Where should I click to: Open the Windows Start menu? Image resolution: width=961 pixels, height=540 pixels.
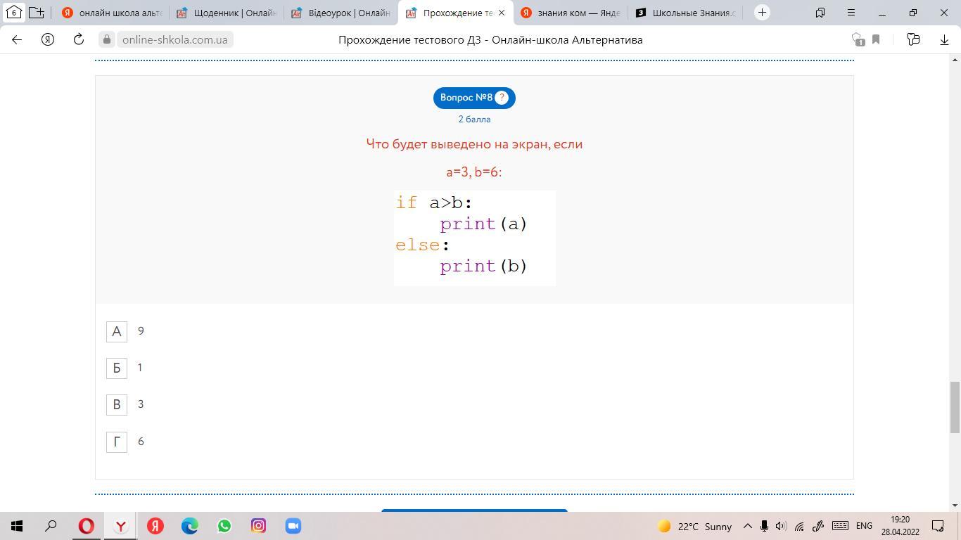[17, 526]
